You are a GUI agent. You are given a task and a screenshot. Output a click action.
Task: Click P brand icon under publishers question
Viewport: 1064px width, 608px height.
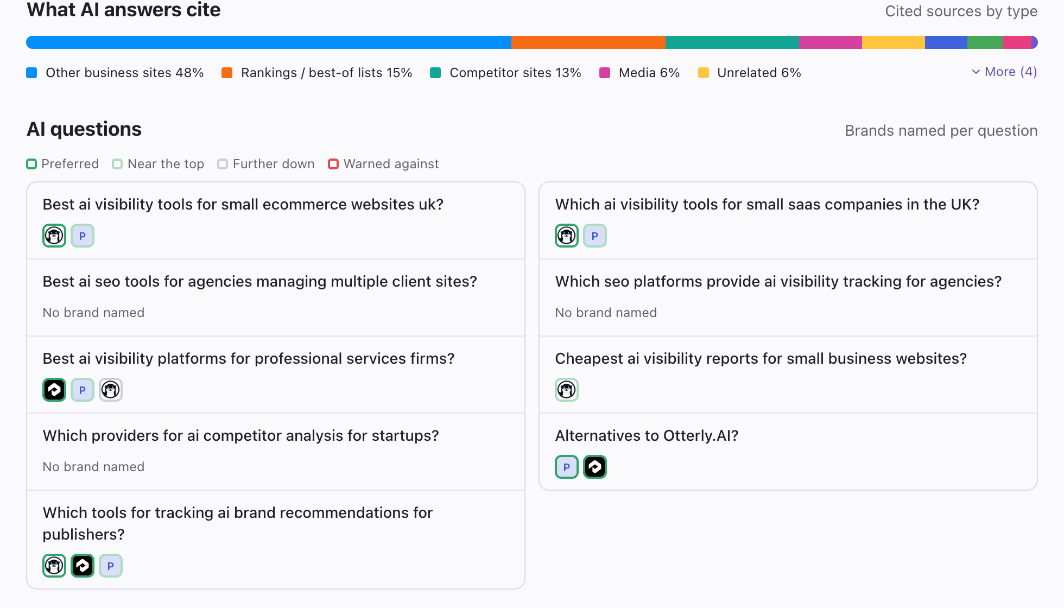111,566
